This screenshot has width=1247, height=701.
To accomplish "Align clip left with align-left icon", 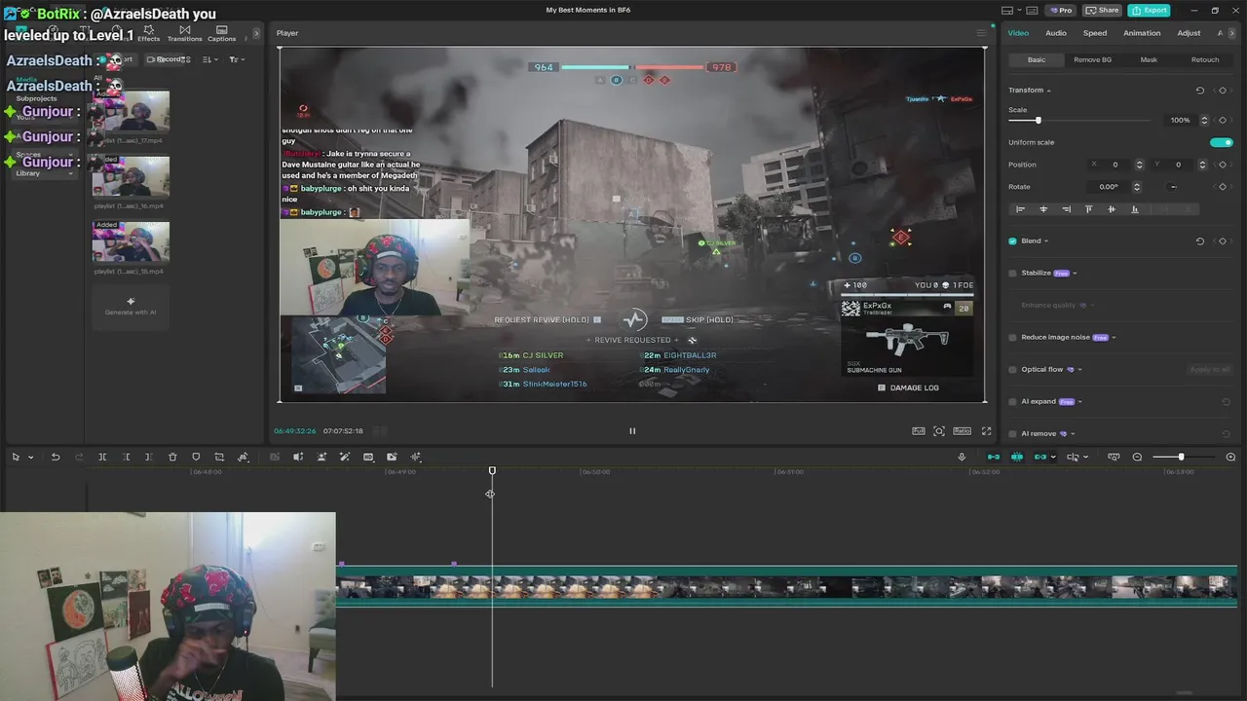I will point(1020,209).
